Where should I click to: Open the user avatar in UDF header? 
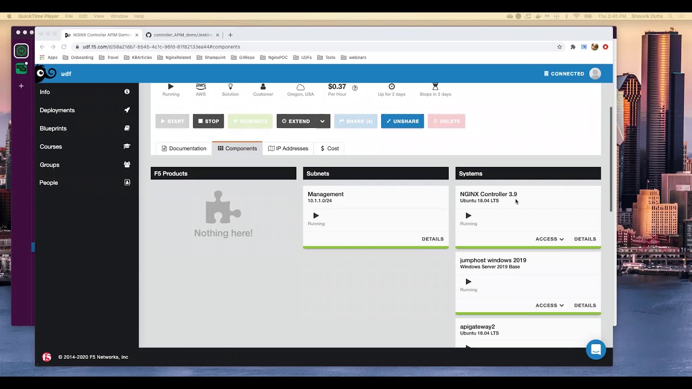595,73
